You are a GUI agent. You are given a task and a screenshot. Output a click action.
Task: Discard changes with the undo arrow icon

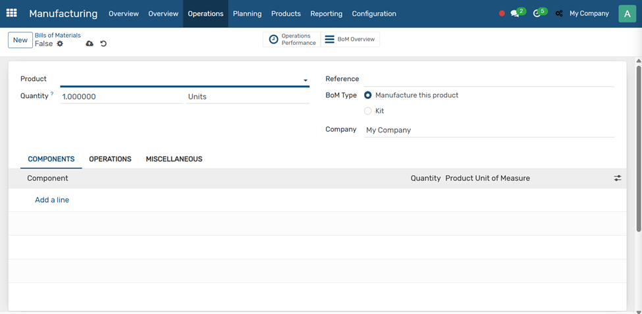[103, 44]
